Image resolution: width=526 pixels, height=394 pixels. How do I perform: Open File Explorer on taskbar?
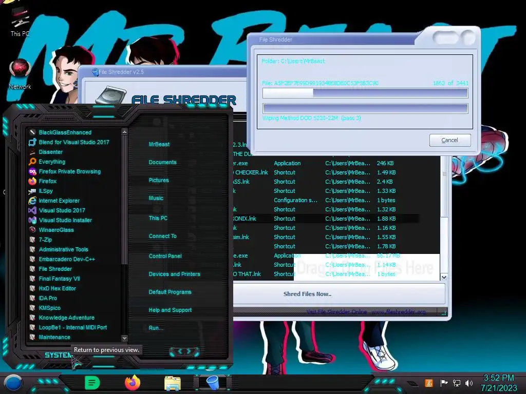tap(173, 383)
